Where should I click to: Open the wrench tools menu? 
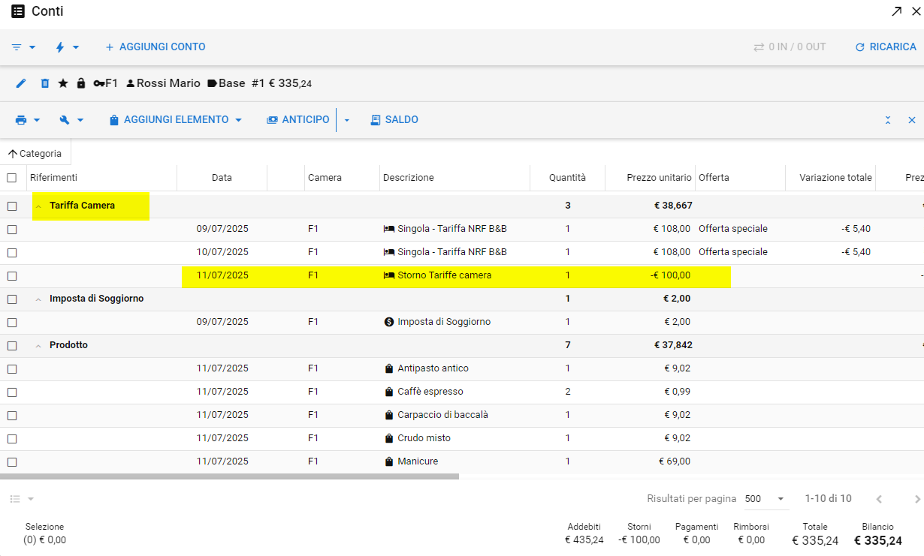71,120
